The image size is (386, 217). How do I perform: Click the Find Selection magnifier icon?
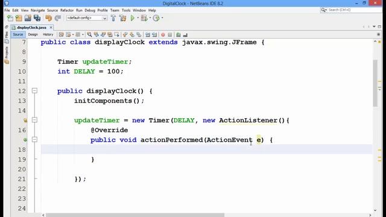pyautogui.click(x=89, y=35)
